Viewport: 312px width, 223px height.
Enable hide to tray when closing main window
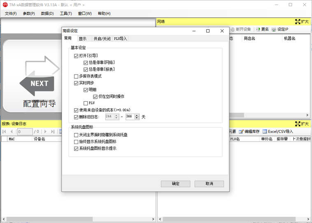[x=76, y=135]
